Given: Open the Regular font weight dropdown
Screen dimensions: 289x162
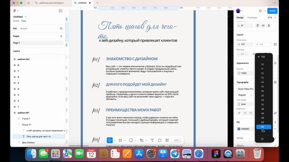Looking at the screenshot, I should tap(245, 95).
